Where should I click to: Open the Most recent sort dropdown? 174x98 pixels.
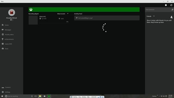tap(63, 14)
